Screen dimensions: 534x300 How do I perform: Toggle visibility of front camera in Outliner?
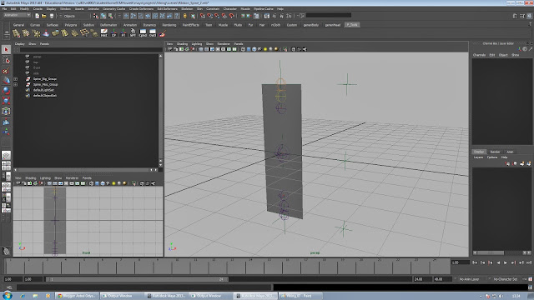pos(28,67)
